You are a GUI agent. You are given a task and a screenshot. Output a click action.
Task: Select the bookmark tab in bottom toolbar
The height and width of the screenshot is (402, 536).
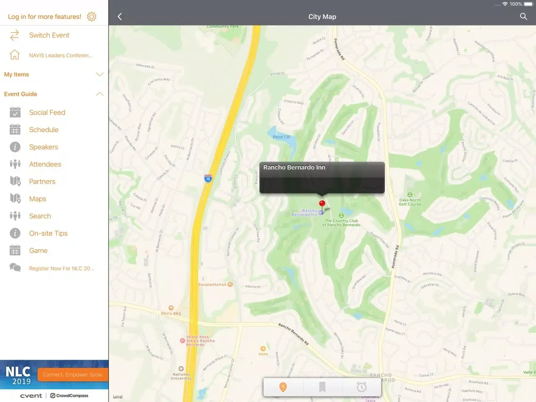[322, 387]
